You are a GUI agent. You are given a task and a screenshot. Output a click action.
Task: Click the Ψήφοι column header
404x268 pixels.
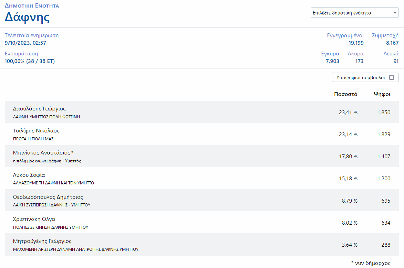[x=382, y=94]
